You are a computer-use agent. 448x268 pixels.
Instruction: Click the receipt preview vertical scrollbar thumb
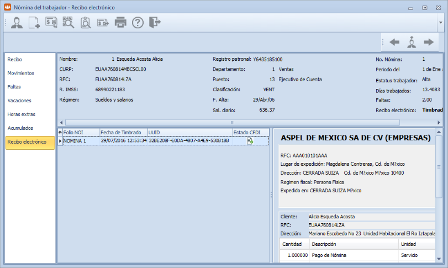click(x=439, y=166)
